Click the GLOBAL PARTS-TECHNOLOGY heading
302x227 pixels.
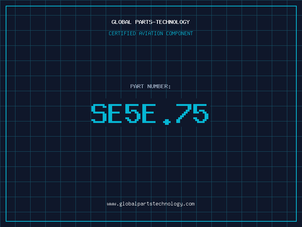(x=151, y=22)
